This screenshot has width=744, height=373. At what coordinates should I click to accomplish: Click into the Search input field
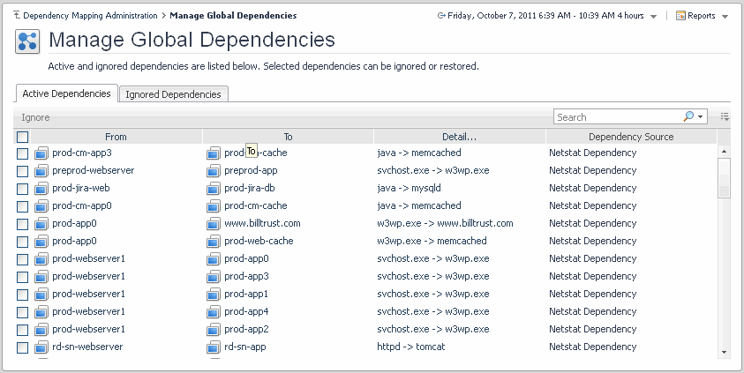click(618, 117)
